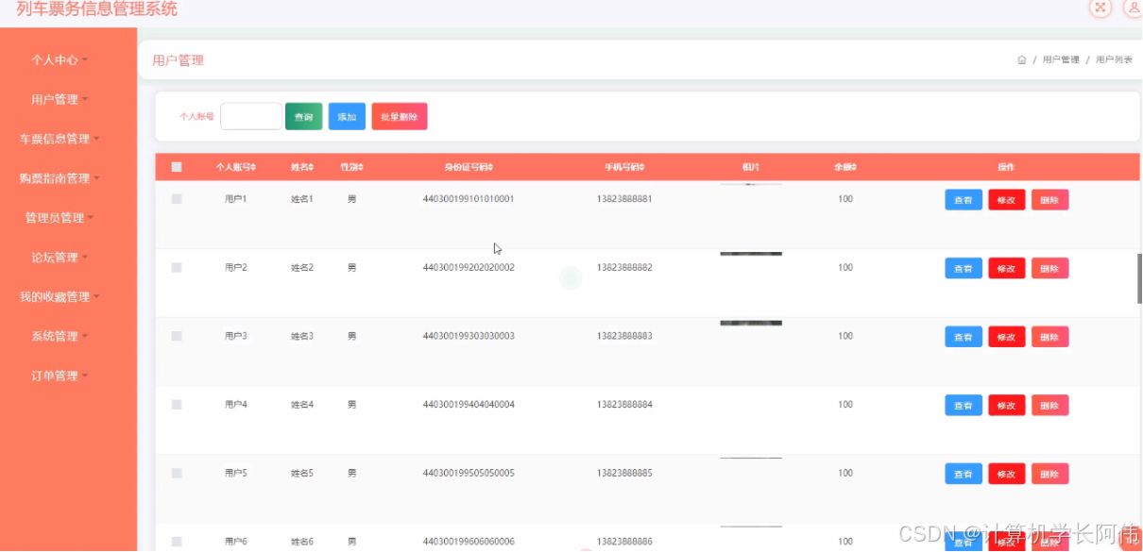Screen dimensions: 1143x552
Task: Click ID number 440300199404040004
Action: [x=469, y=405]
